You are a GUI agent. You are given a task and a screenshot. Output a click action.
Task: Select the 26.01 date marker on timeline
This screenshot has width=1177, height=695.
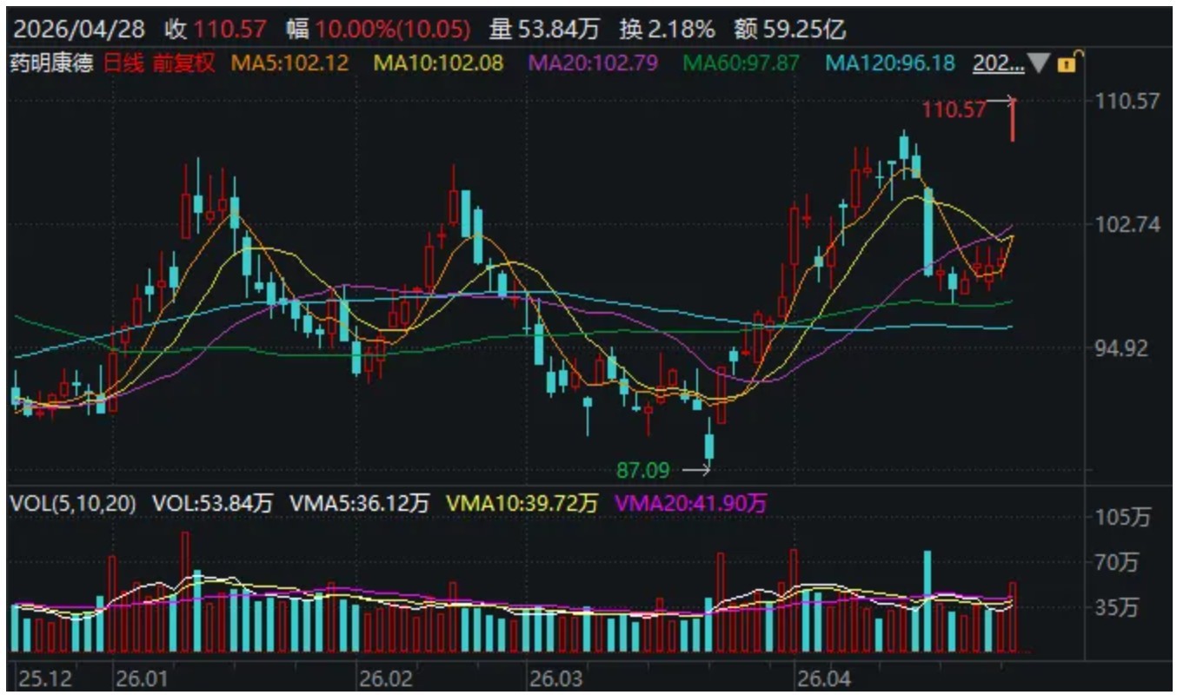pos(142,677)
